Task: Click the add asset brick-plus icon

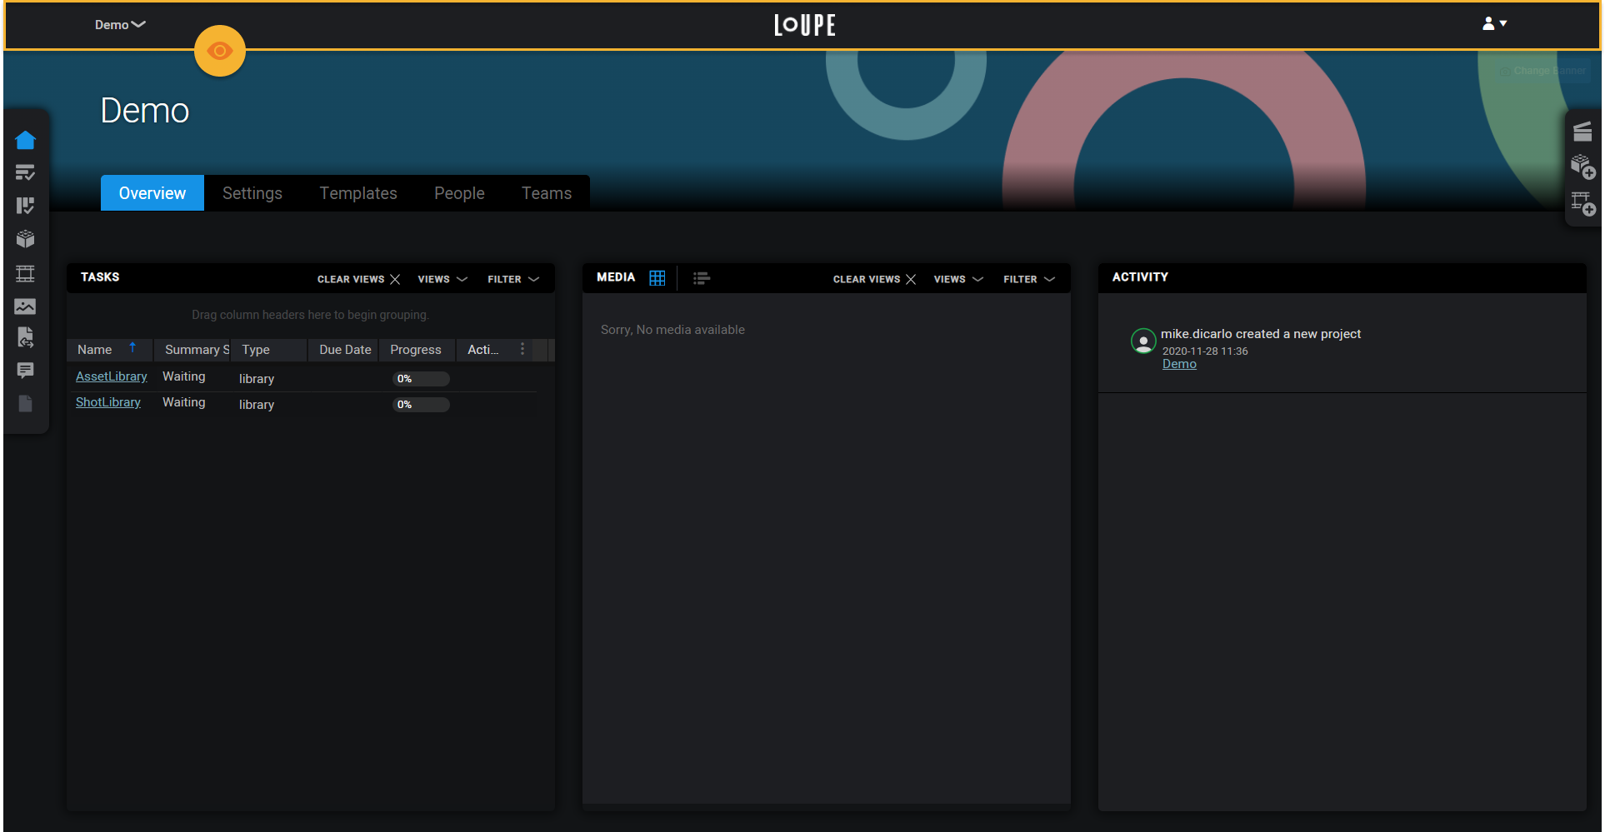Action: tap(1582, 167)
